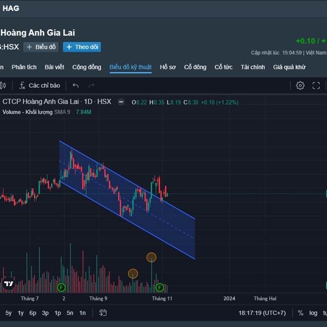Click the CTCP Hoàng Anh Gia Lai chart title
327x327 pixels.
[x=57, y=101]
